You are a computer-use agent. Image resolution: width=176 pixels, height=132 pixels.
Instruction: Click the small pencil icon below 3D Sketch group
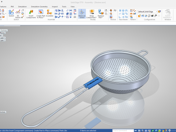pyautogui.click(x=22, y=17)
